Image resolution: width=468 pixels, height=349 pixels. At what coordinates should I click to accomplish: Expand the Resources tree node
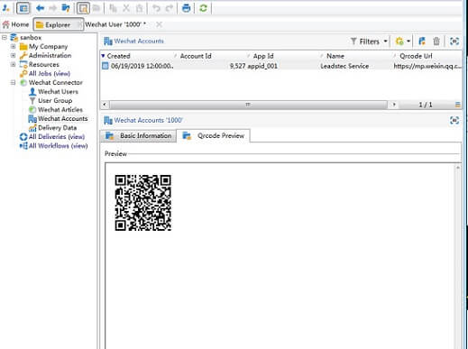13,64
